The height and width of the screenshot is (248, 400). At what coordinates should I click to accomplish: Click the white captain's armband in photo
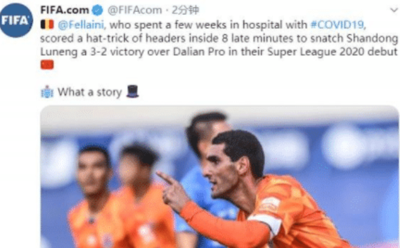[265, 222]
